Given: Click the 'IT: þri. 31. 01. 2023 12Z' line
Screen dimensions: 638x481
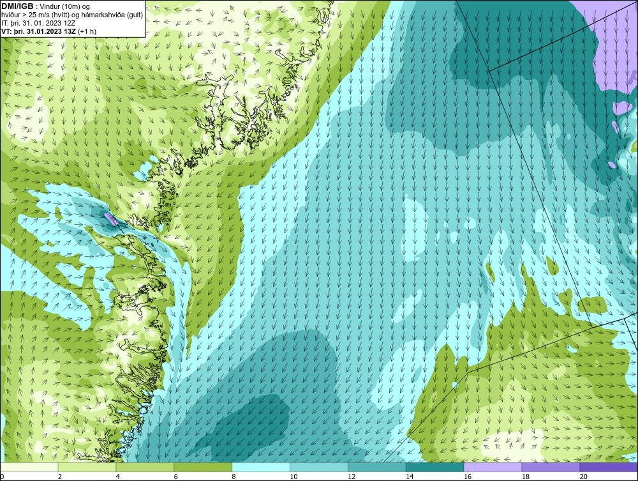Looking at the screenshot, I should [38, 23].
